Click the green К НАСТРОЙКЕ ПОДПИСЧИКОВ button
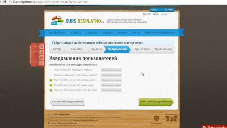This screenshot has width=227, height=128. (156, 102)
